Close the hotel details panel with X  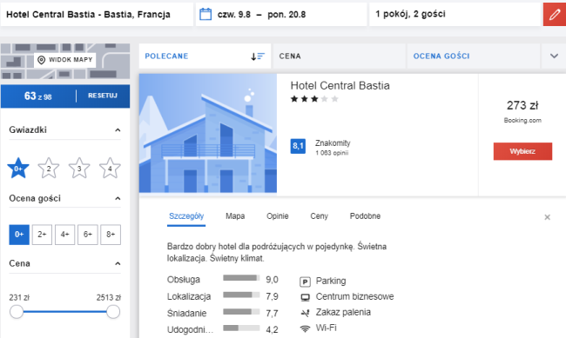click(x=547, y=217)
